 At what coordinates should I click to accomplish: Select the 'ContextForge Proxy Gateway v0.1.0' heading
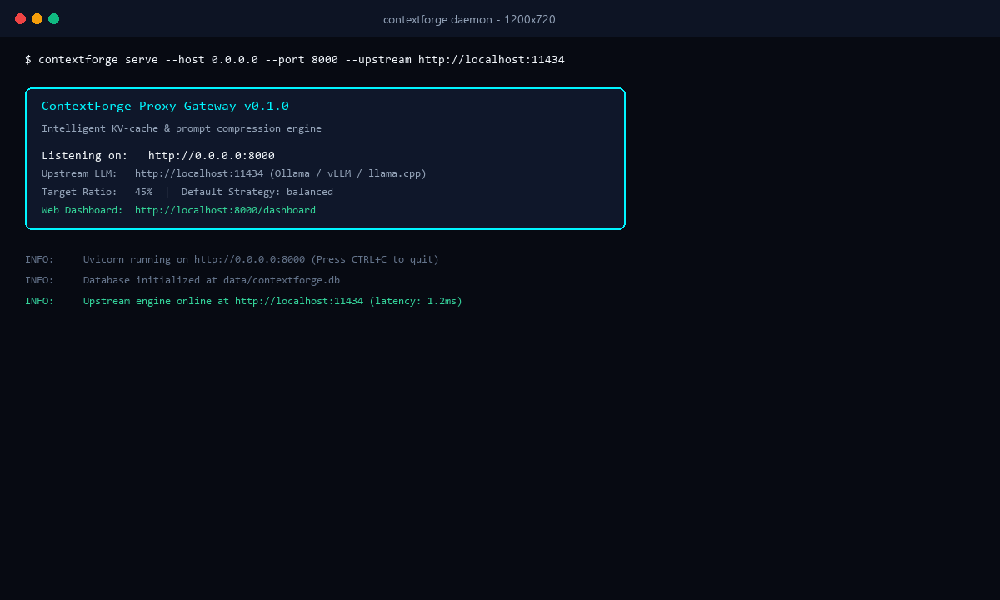point(165,106)
